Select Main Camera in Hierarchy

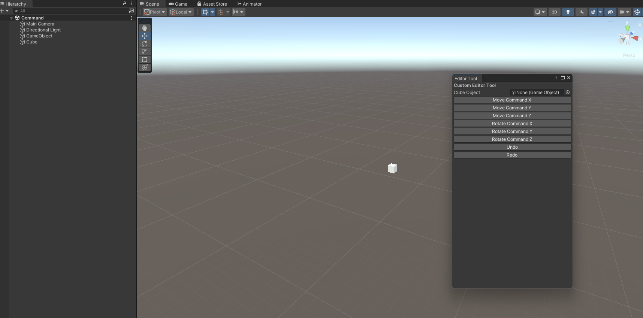[x=40, y=24]
